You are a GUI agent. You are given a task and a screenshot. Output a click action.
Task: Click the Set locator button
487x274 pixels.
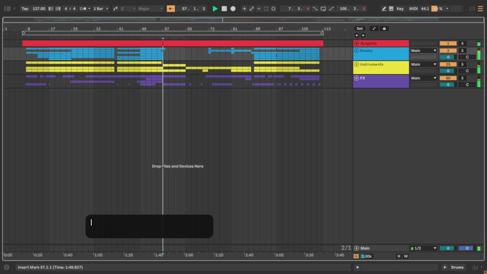pyautogui.click(x=360, y=29)
